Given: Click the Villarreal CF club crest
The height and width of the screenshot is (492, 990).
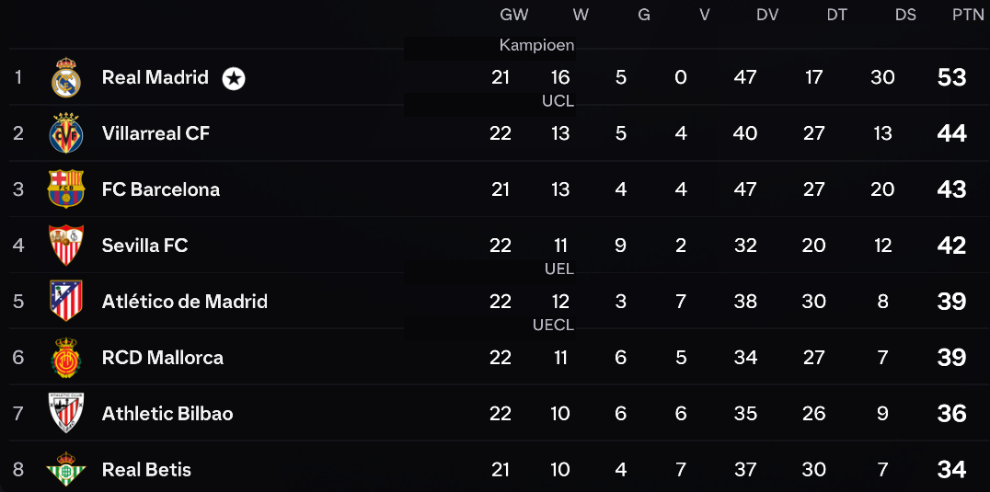Looking at the screenshot, I should pos(66,133).
